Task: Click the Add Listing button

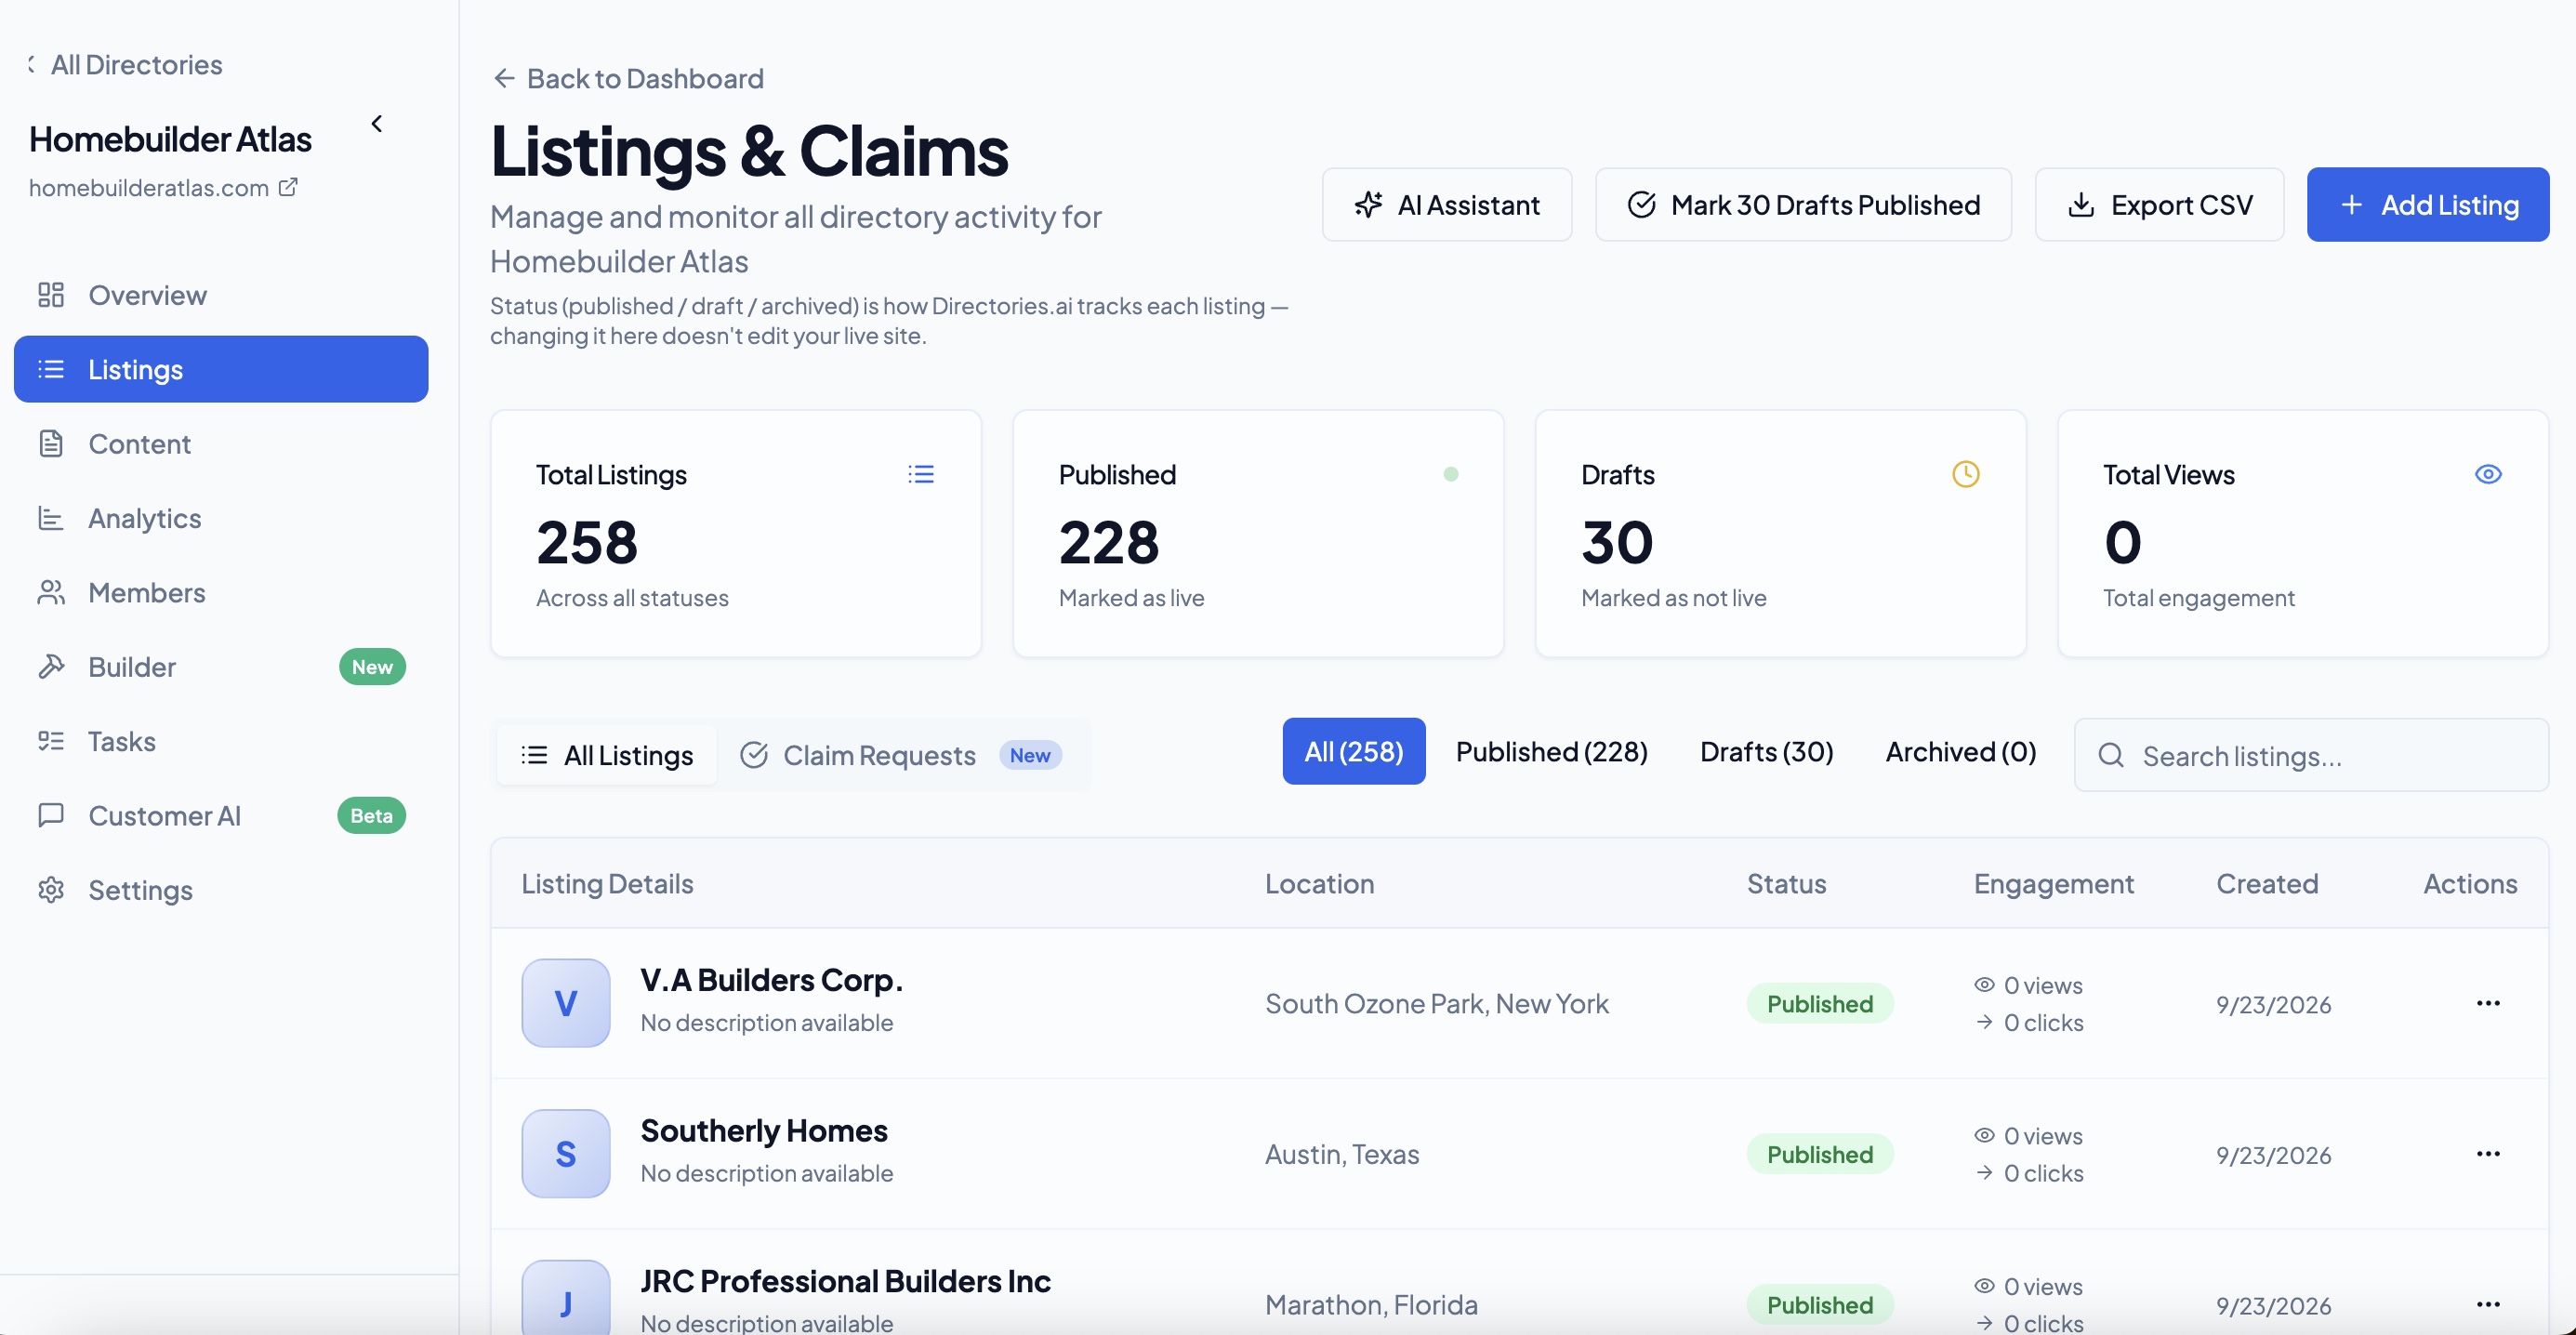Action: click(2428, 204)
